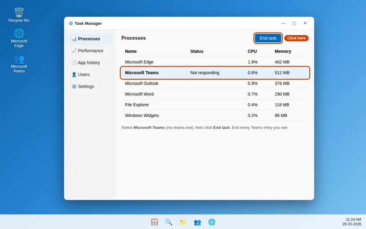Select the Microsoft Outlook process row
Image resolution: width=366 pixels, height=229 pixels.
(215, 83)
